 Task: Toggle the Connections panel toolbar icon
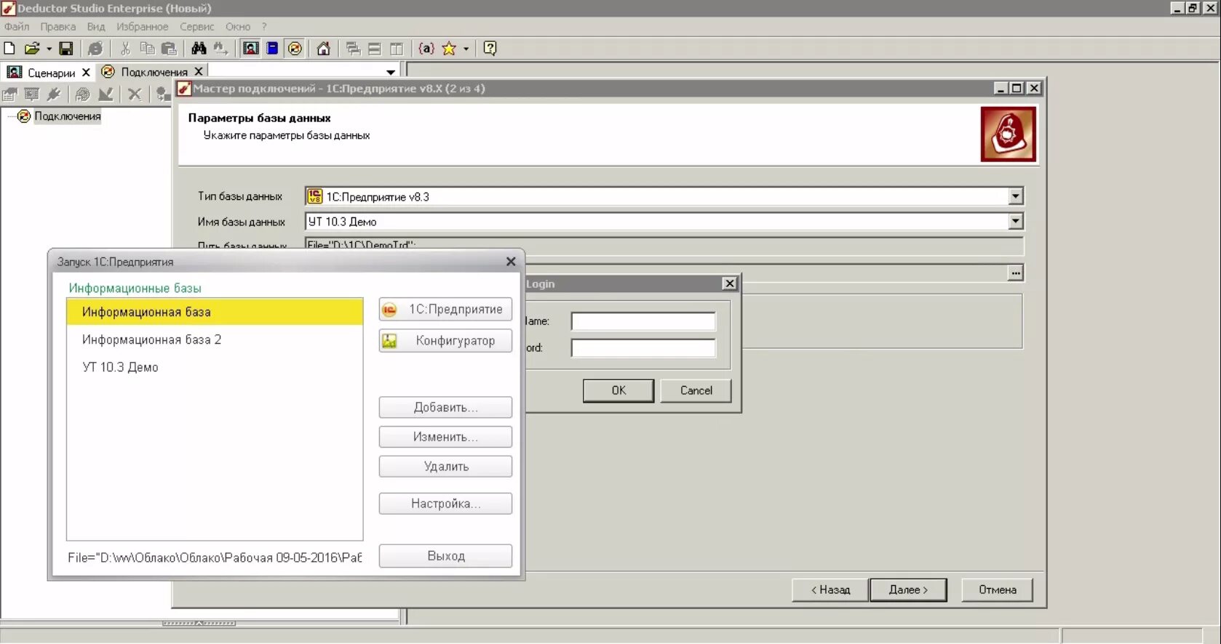[x=295, y=49]
